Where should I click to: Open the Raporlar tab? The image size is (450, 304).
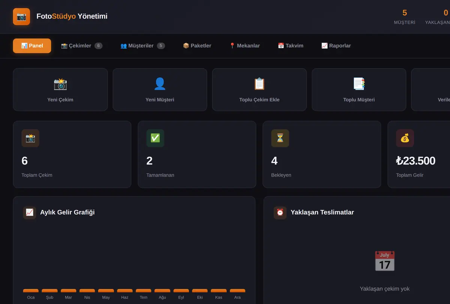pos(336,46)
